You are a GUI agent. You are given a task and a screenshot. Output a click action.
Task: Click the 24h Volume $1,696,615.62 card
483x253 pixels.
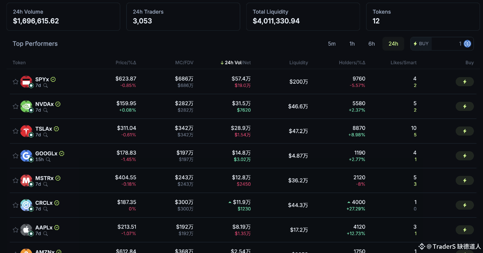coord(63,17)
